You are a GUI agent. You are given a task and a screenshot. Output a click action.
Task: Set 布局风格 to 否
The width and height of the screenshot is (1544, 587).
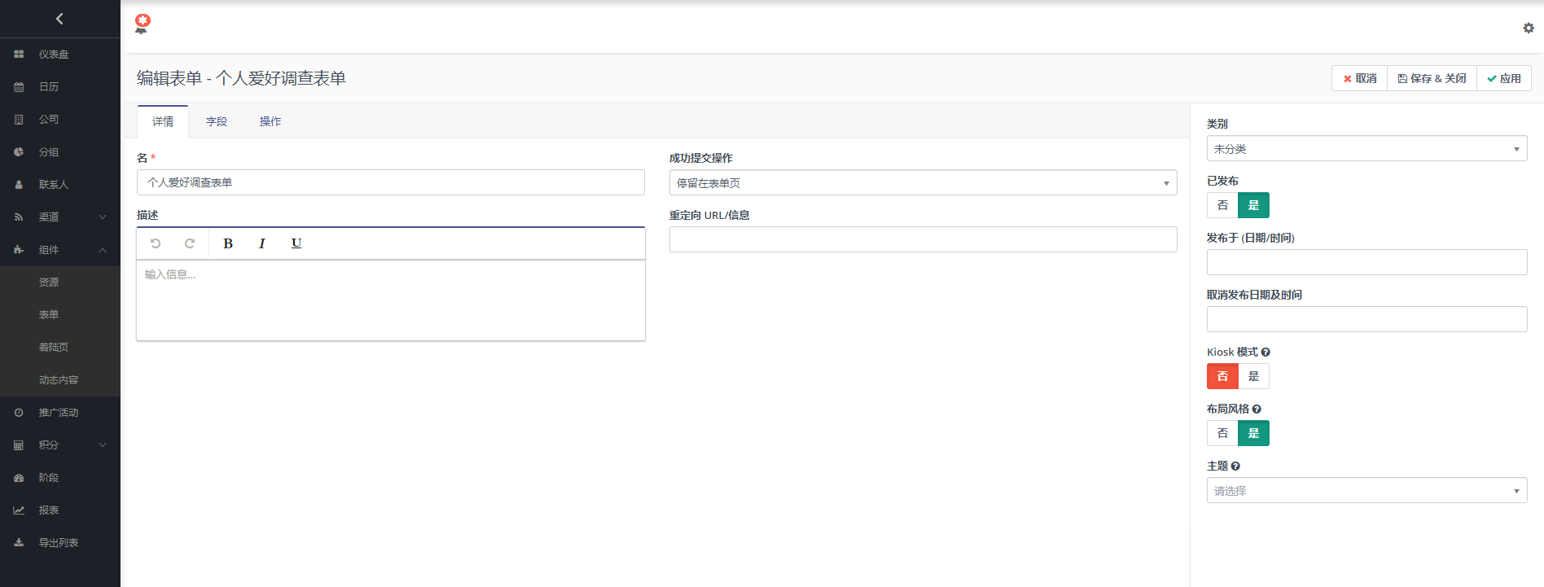[x=1222, y=433]
